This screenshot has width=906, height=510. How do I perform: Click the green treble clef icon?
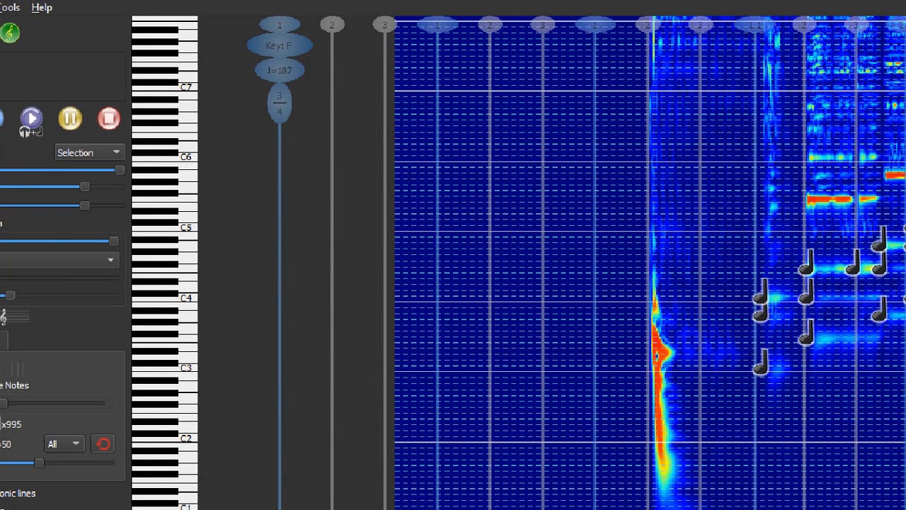coord(9,33)
